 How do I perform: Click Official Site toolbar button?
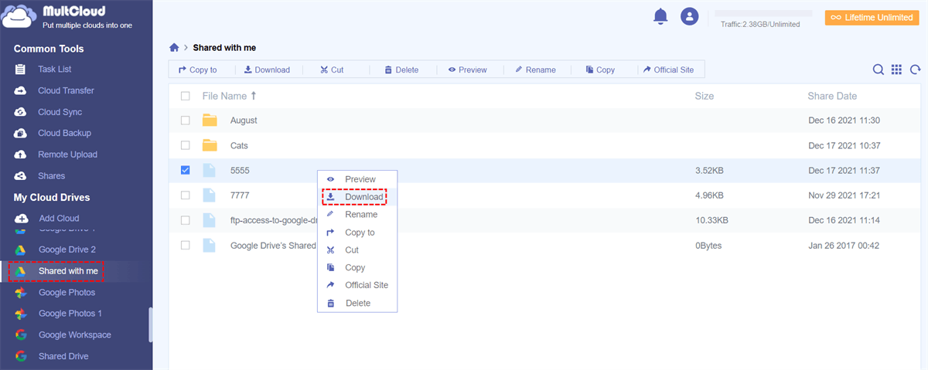click(x=668, y=70)
